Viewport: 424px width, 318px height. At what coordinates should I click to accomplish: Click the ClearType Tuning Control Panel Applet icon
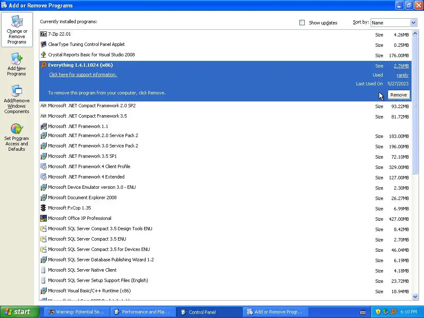[x=43, y=44]
